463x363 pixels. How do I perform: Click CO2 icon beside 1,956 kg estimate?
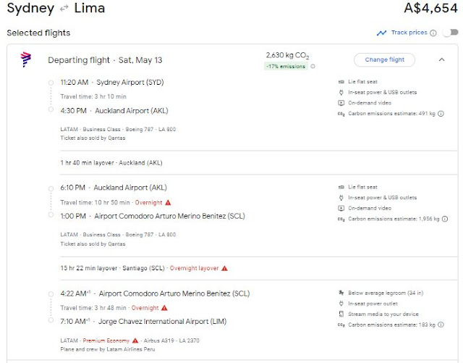coord(341,220)
